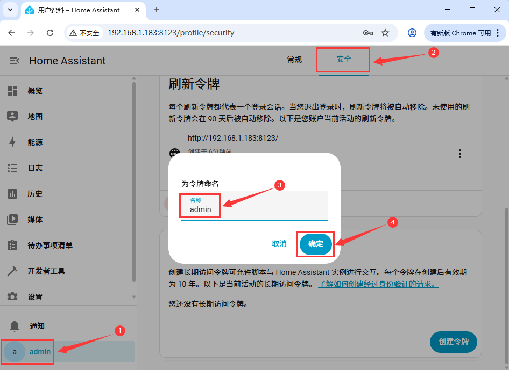Open the 能源 energy lightning icon

point(12,142)
